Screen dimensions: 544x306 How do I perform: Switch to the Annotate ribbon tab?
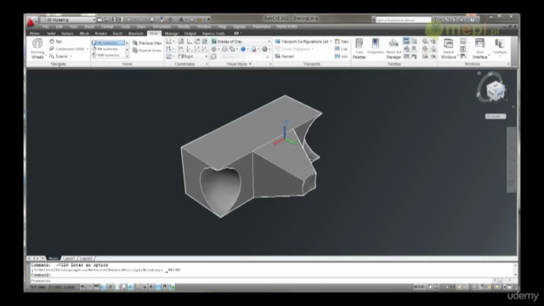click(136, 33)
